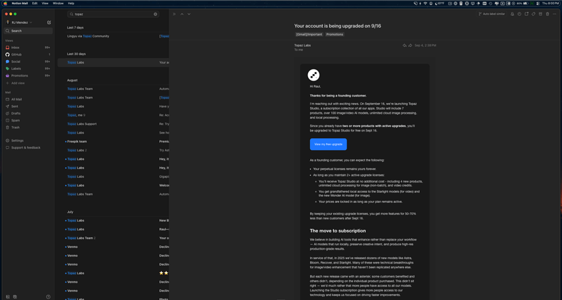Open the Notion Mail app menu
The width and height of the screenshot is (562, 300).
click(x=20, y=3)
